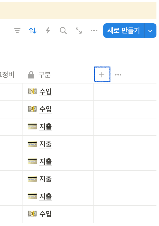159x226 pixels.
Task: Click the second 지출 row tag
Action: [45, 144]
